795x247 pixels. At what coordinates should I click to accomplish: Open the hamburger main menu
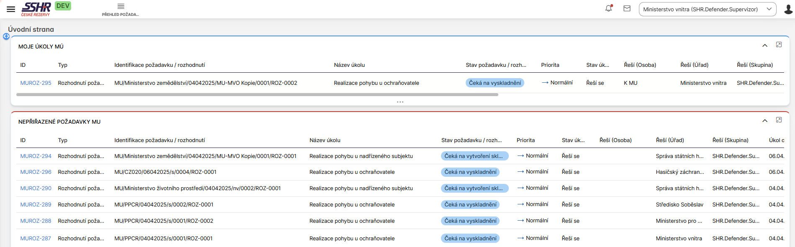pos(11,9)
